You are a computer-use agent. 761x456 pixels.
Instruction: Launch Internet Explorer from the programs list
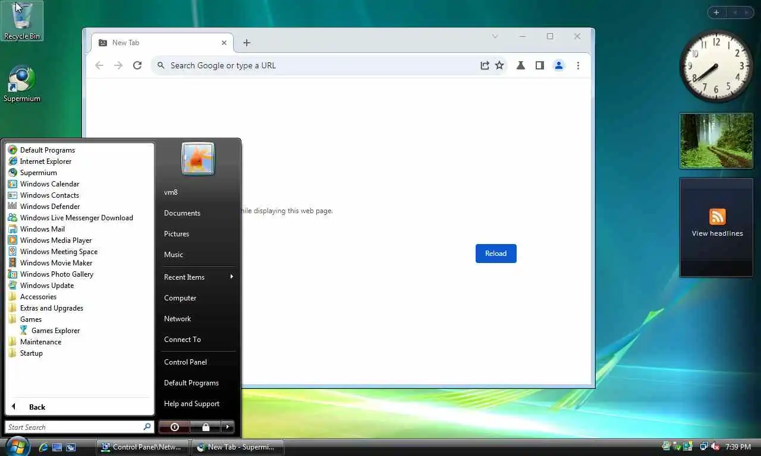(39, 161)
